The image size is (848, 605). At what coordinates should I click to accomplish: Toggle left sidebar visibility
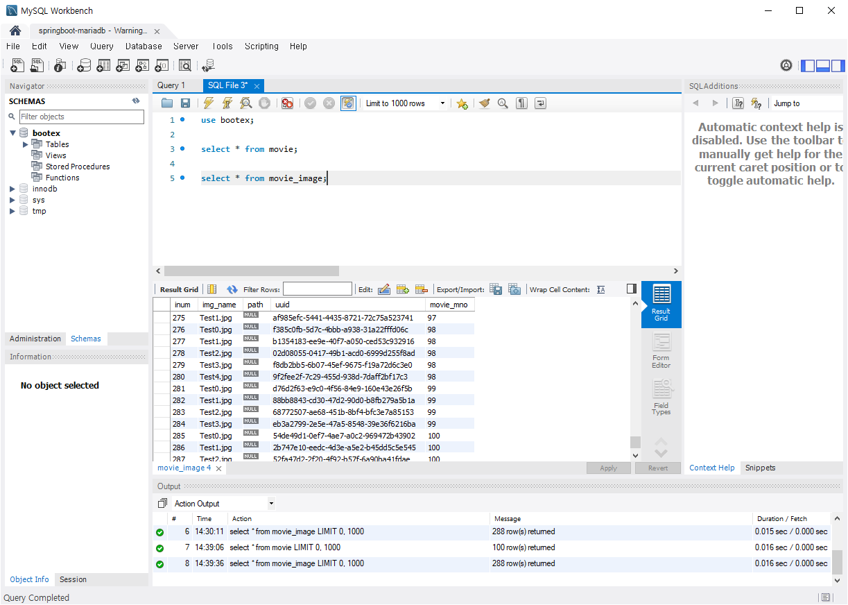(x=808, y=66)
